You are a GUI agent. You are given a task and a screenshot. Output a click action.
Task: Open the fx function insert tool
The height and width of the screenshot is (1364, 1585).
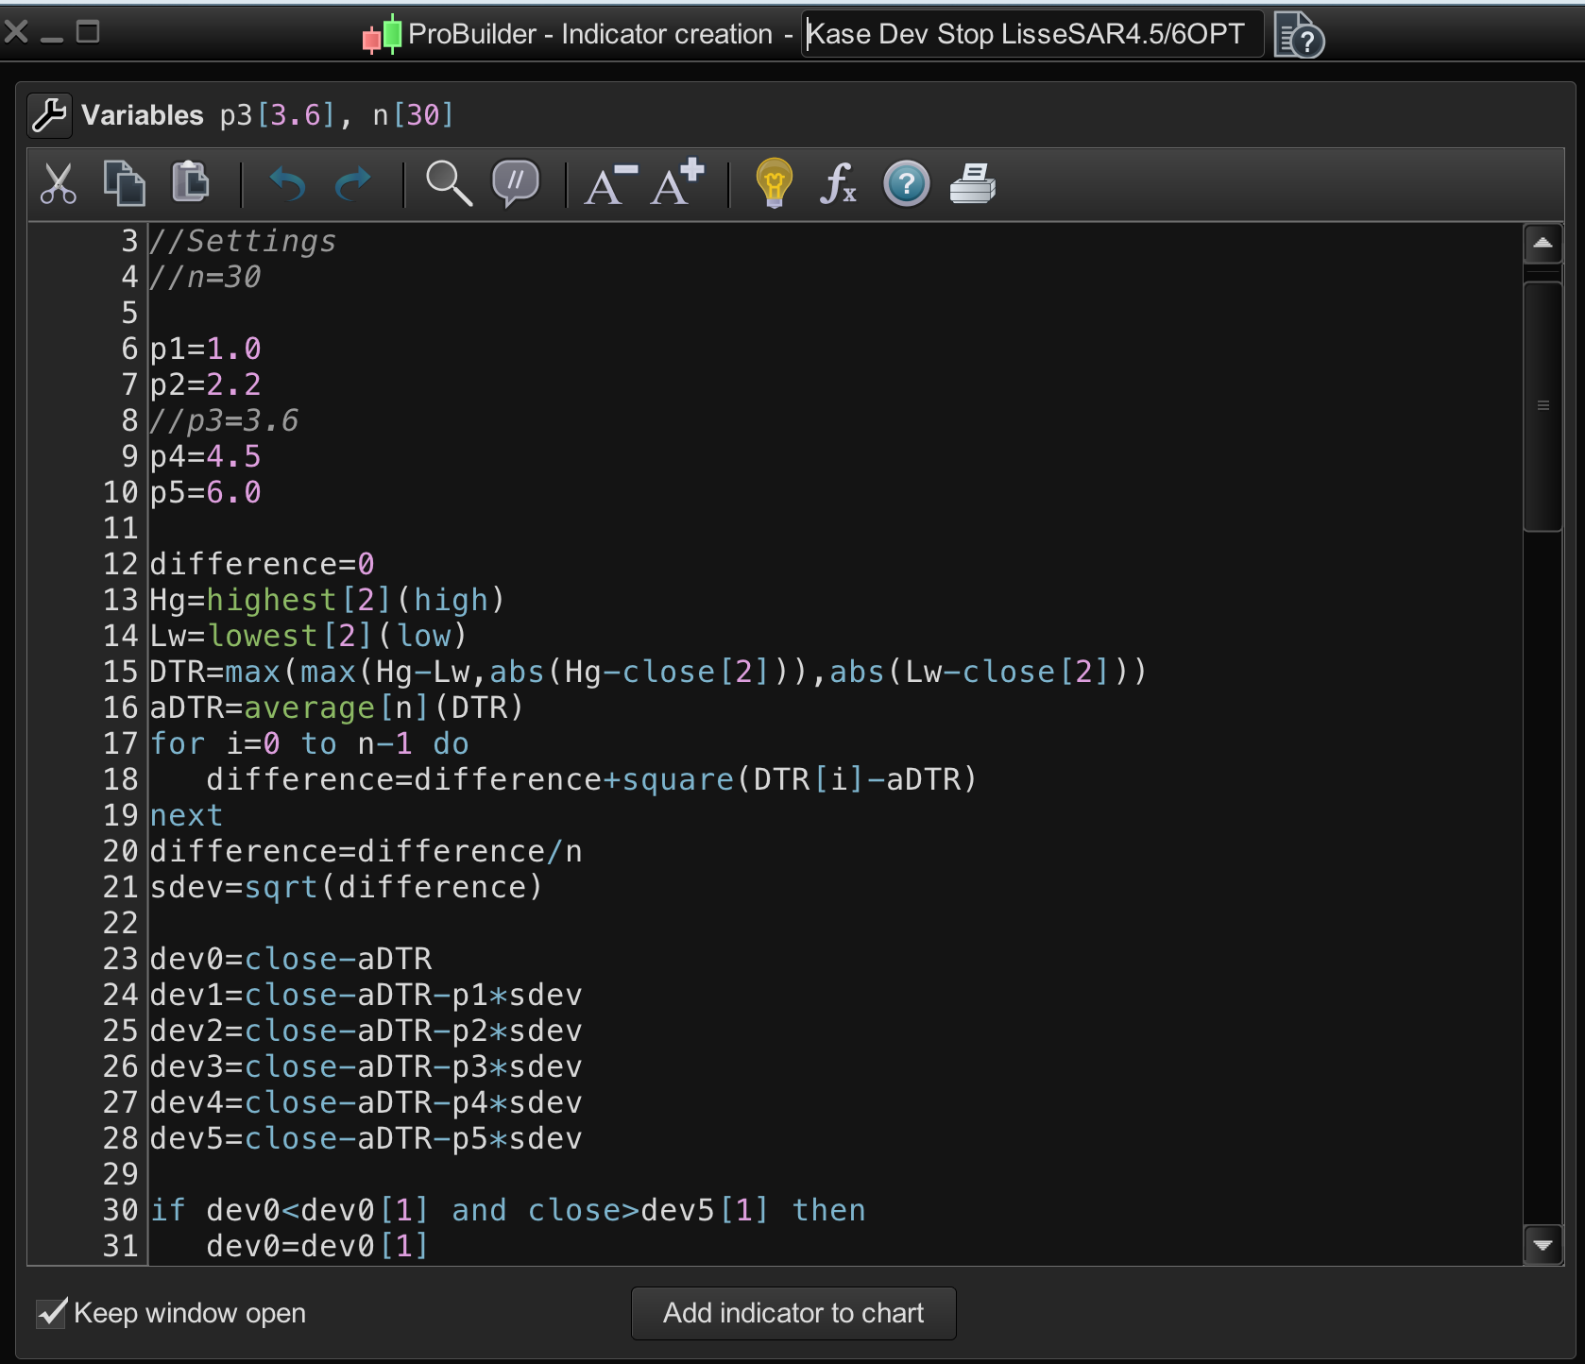point(839,183)
